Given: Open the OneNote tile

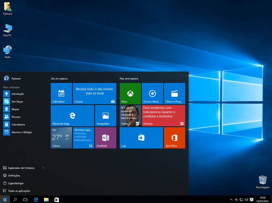Looking at the screenshot, I should point(106,137).
